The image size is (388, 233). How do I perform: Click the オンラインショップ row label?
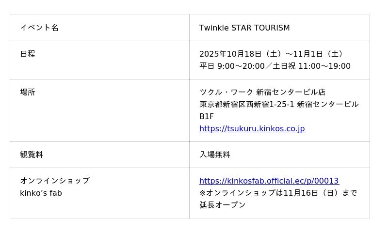coord(55,181)
